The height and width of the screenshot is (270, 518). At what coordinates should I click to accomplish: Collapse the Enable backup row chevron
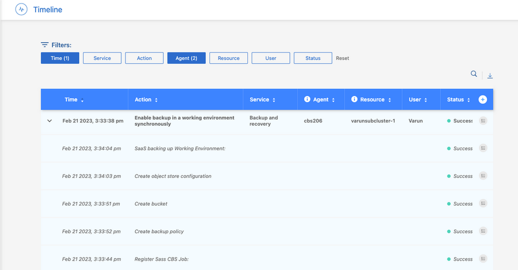50,121
